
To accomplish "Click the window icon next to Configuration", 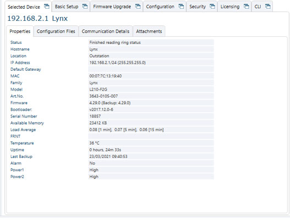I will (x=181, y=7).
